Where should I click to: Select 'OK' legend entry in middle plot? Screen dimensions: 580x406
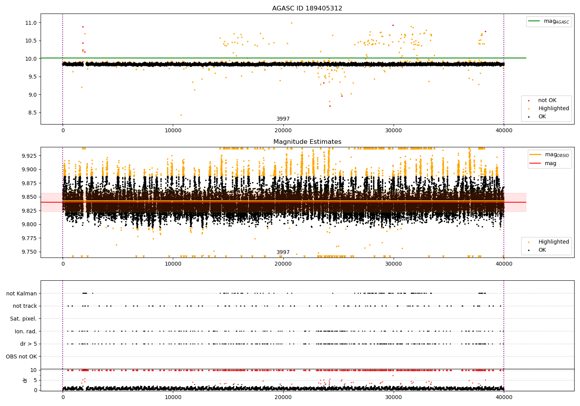(x=542, y=250)
